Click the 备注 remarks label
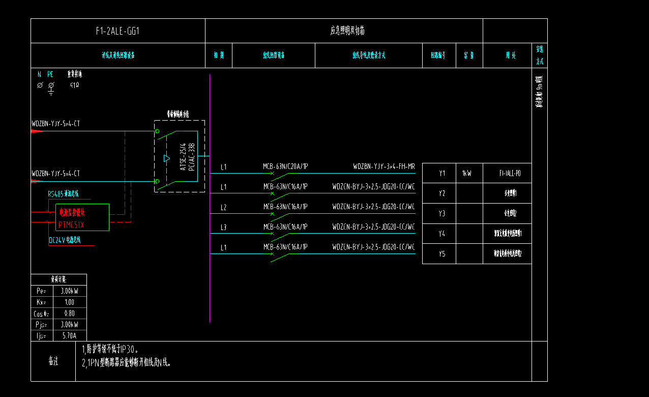The width and height of the screenshot is (649, 397). [x=53, y=361]
